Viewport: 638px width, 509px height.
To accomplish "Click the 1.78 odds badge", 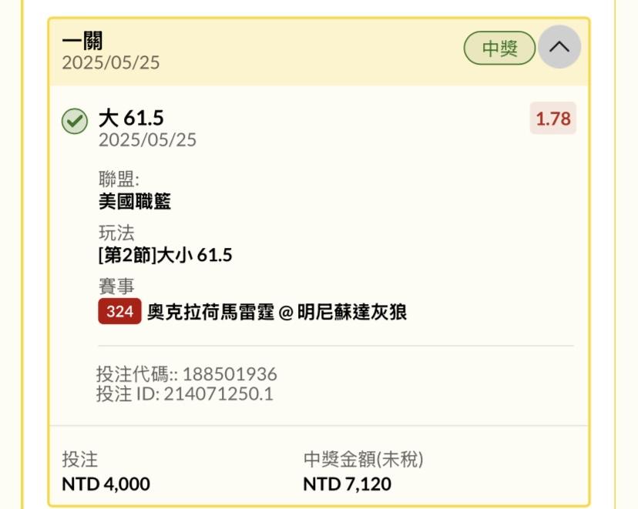I will click(553, 119).
